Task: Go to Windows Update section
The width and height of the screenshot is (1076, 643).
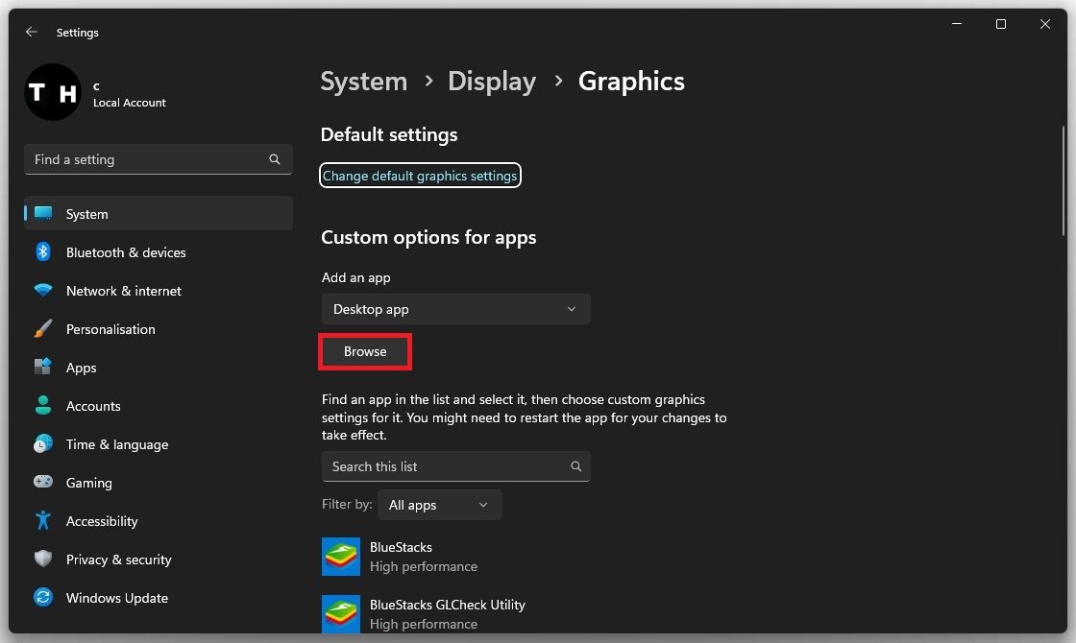Action: 116,598
